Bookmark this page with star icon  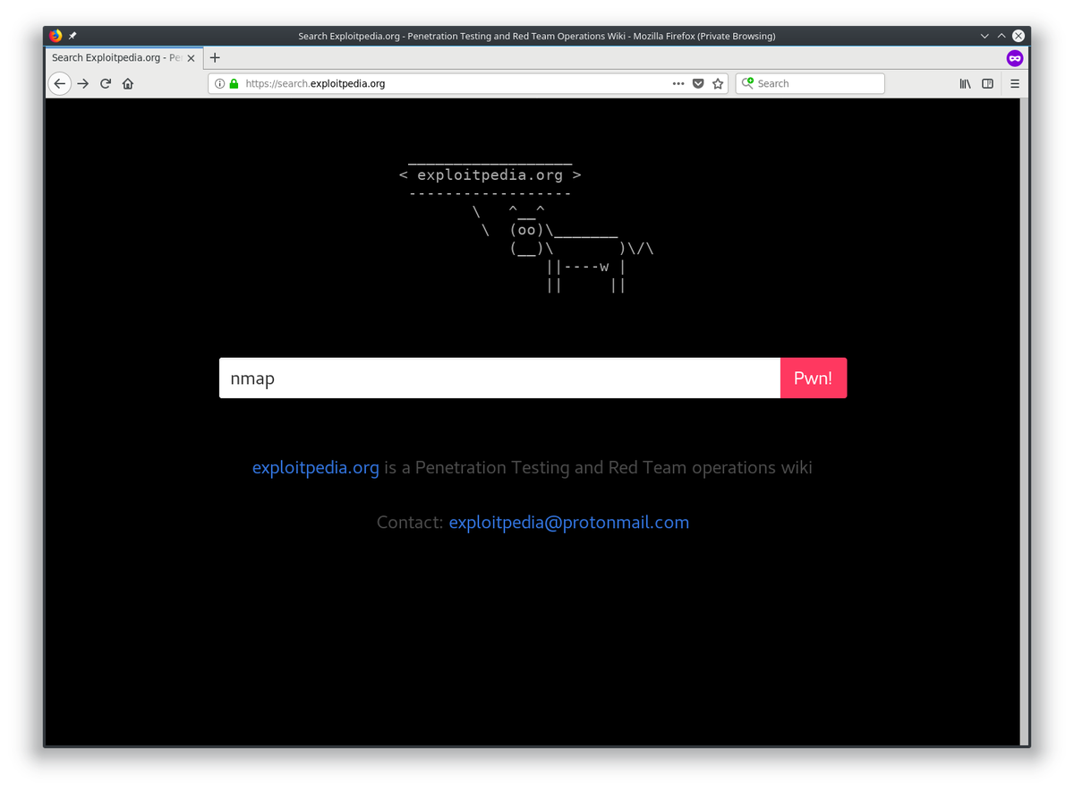718,83
